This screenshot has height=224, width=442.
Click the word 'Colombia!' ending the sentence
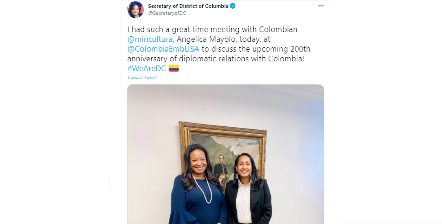click(x=286, y=59)
